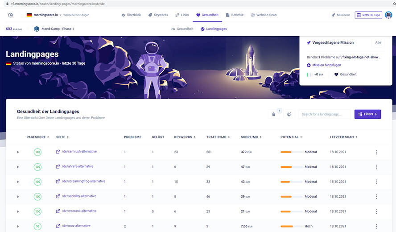Click the potential bar for /de/woorank-alternative
This screenshot has width=396, height=232.
tap(291, 211)
